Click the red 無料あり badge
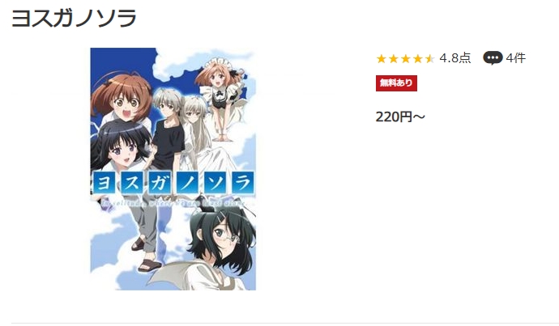 [x=396, y=83]
